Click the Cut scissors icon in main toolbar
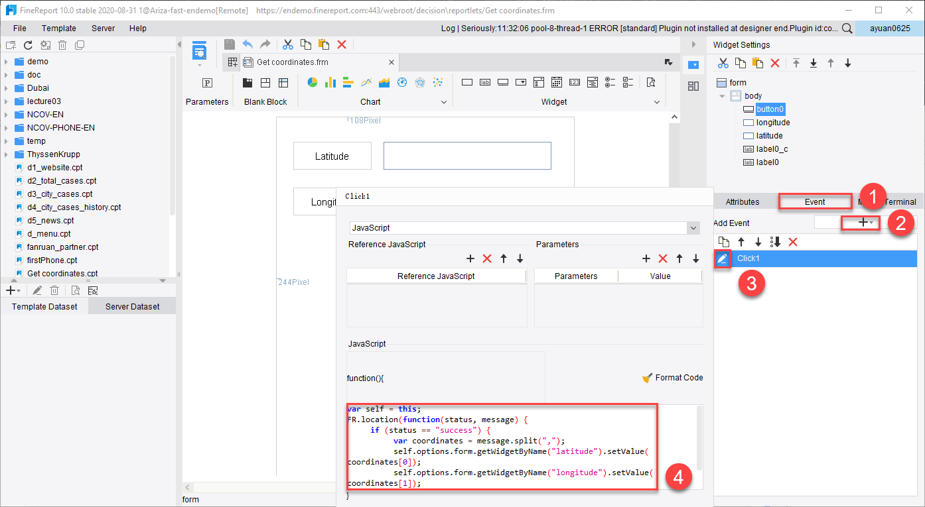Image resolution: width=925 pixels, height=507 pixels. tap(288, 44)
